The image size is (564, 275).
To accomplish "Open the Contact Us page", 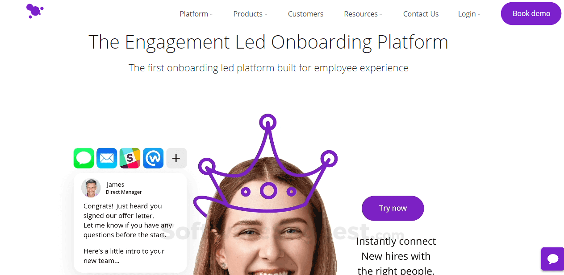I will (x=421, y=14).
